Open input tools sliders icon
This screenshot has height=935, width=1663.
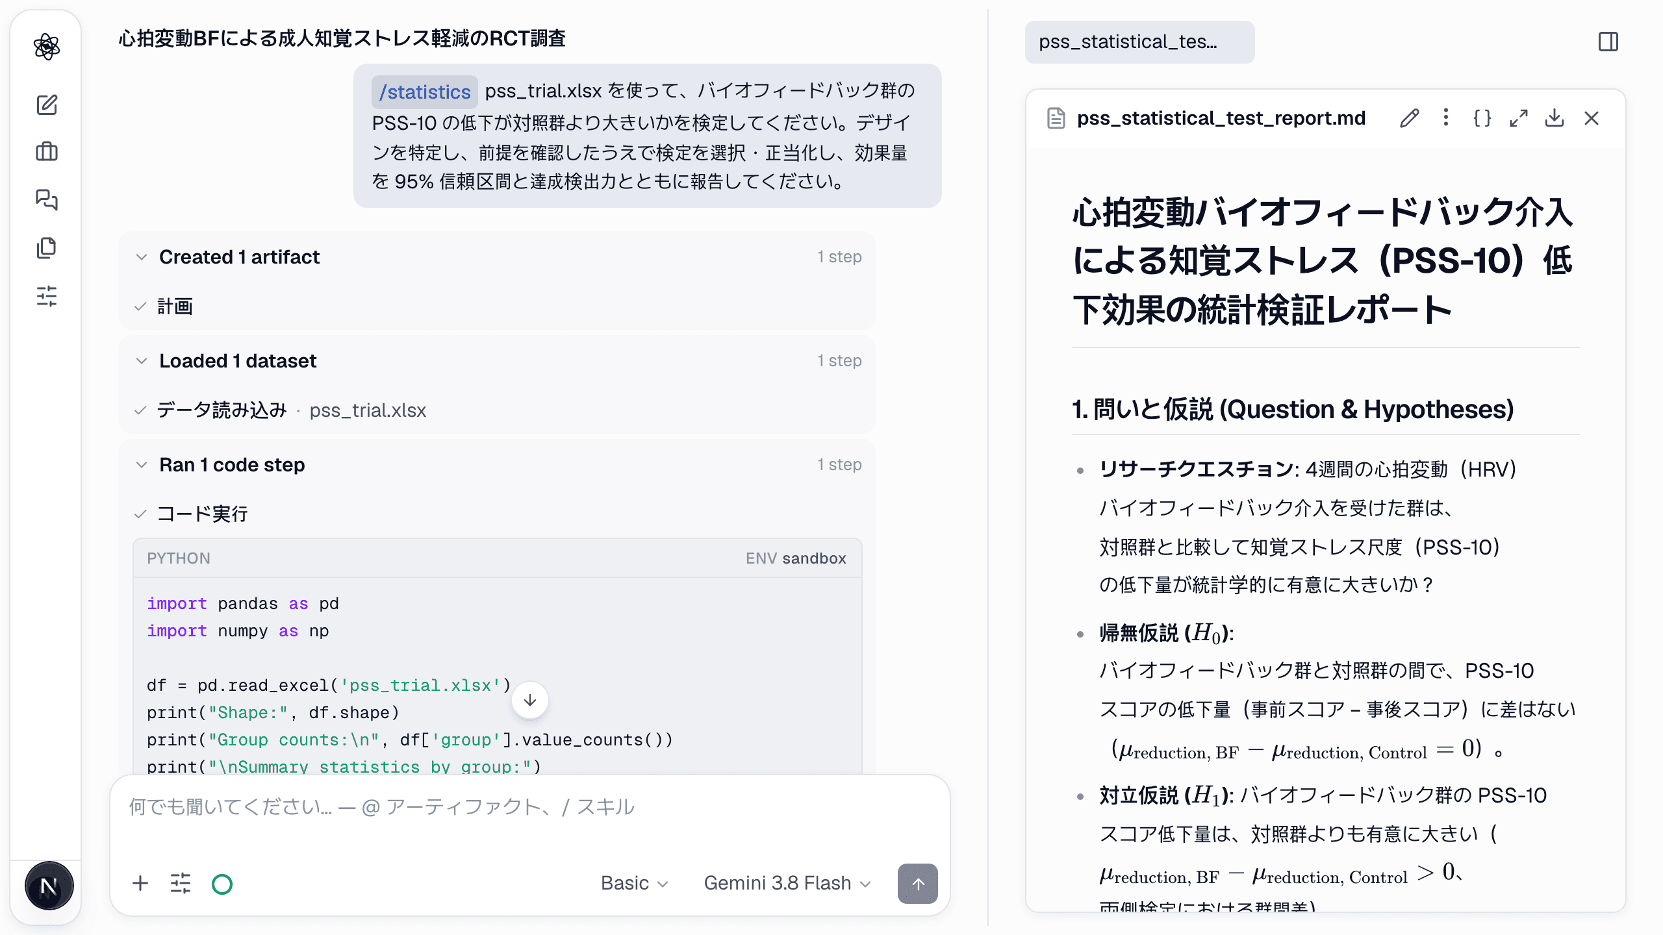181,883
